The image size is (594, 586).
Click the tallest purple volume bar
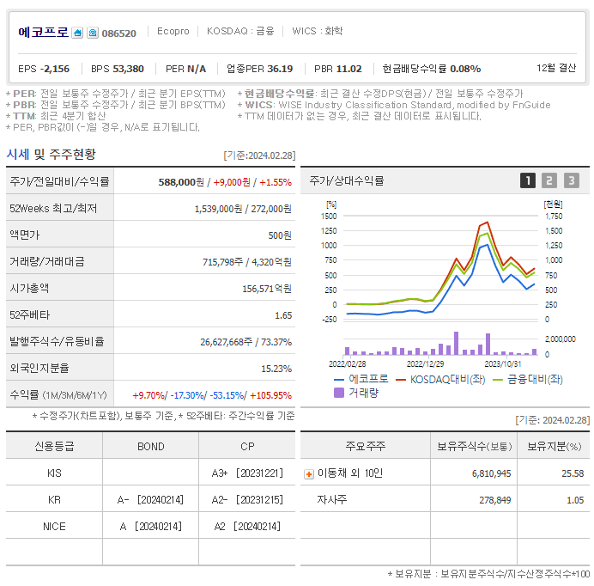click(456, 343)
